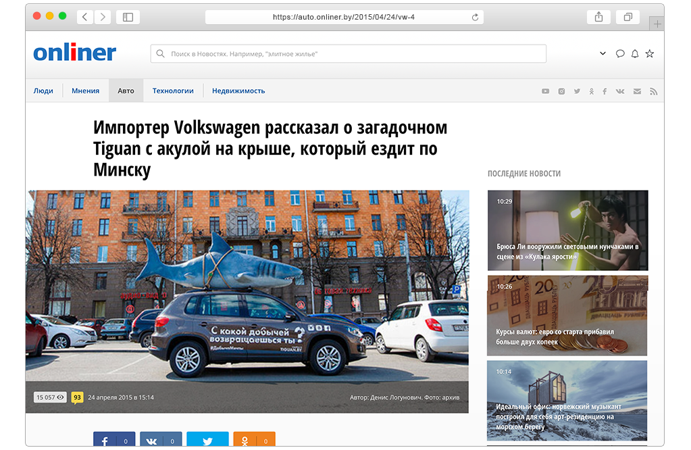Reload the page with the refresh icon
The image size is (691, 450).
[475, 17]
